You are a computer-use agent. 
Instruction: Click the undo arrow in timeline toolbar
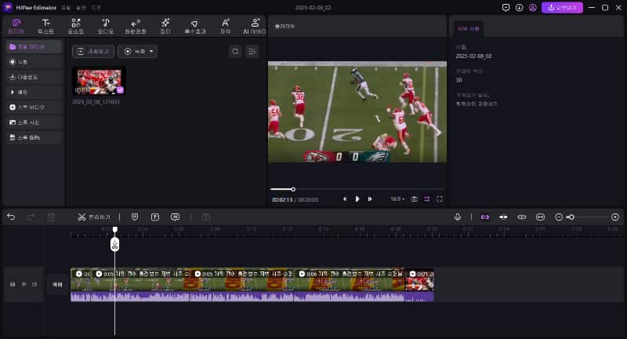(11, 217)
